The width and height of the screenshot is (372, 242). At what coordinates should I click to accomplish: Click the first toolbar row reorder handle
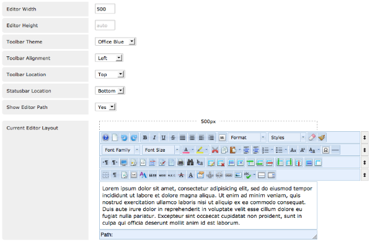365,137
